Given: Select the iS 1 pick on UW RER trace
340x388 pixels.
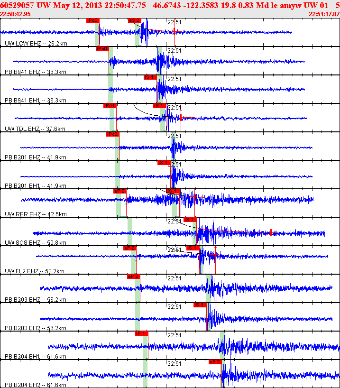Looking at the screenshot, I should (x=173, y=191).
